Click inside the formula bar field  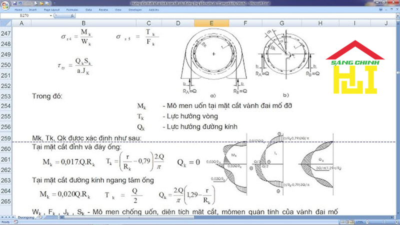(225, 16)
